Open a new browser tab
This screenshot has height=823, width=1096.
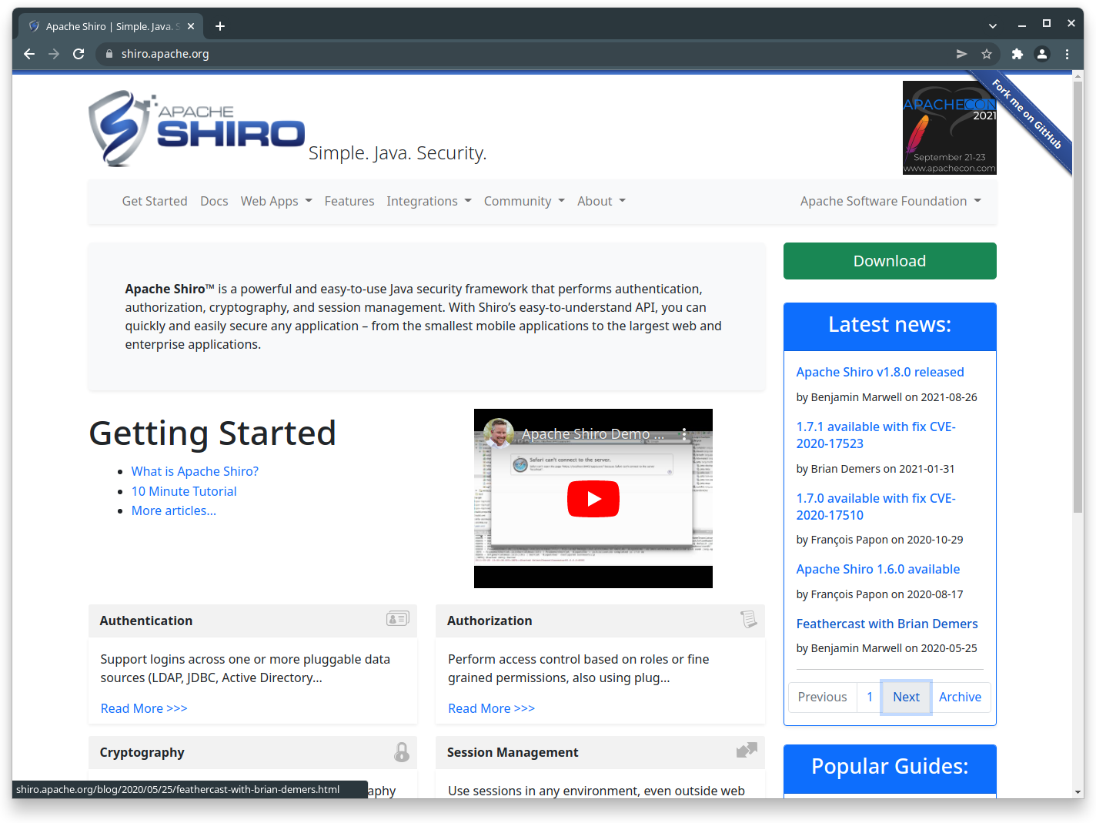pyautogui.click(x=220, y=26)
